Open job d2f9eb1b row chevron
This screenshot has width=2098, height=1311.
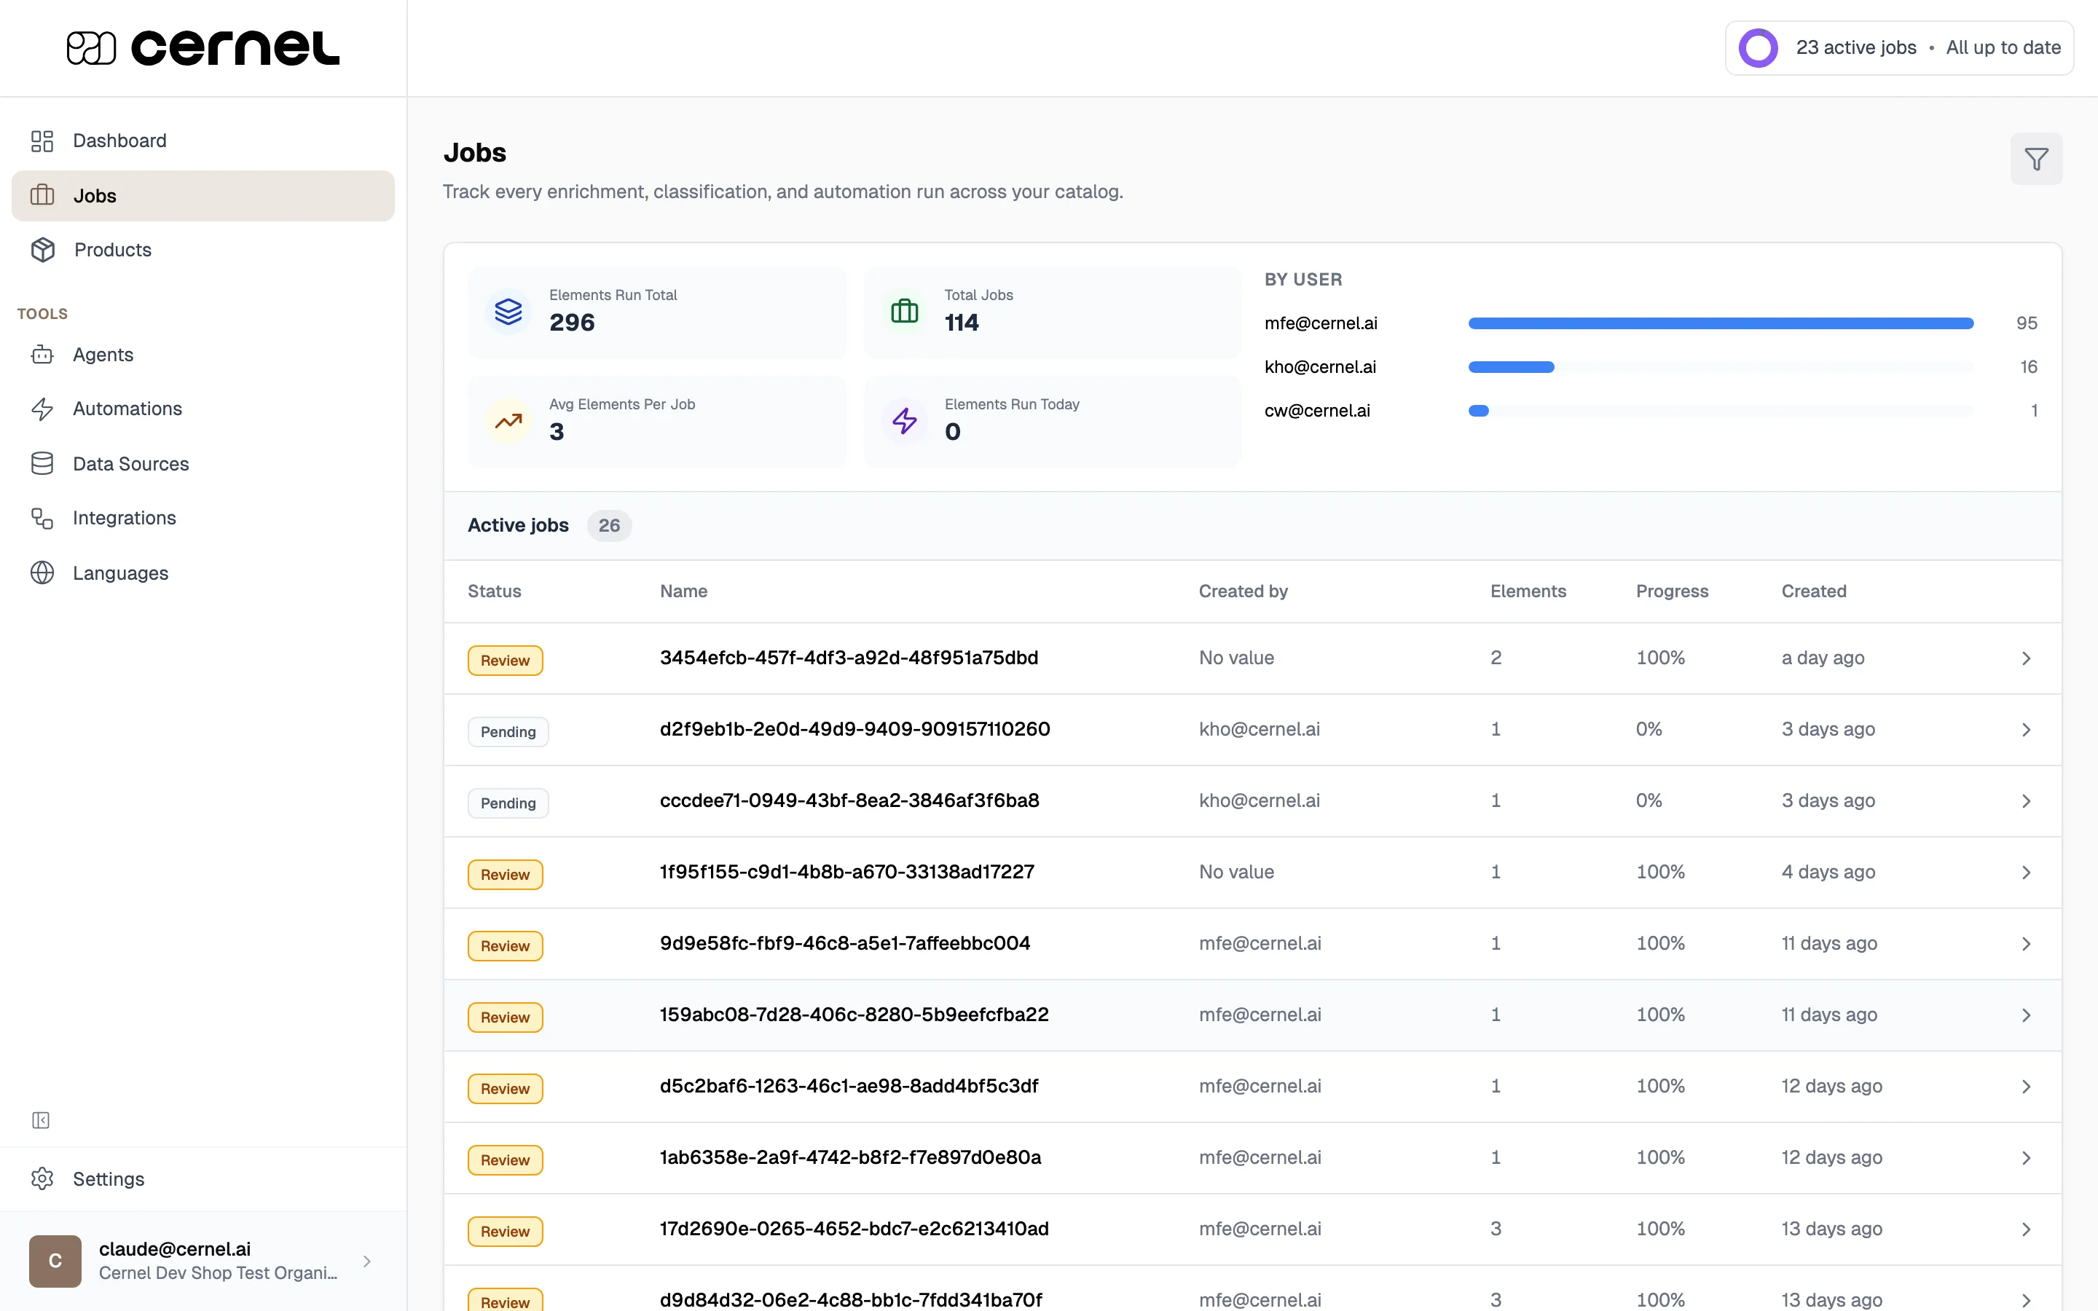(x=2026, y=729)
